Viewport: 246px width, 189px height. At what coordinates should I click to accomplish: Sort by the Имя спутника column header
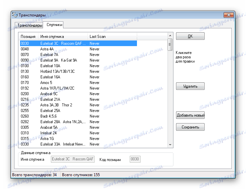(x=63, y=37)
